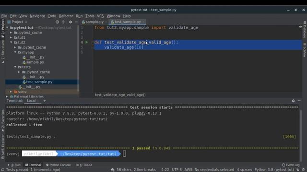Image resolution: width=307 pixels, height=172 pixels.
Task: Collapse the myapp folder
Action: [15, 52]
